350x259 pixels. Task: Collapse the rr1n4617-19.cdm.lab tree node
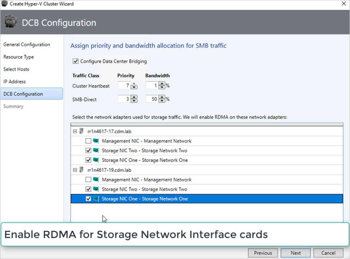coord(74,170)
